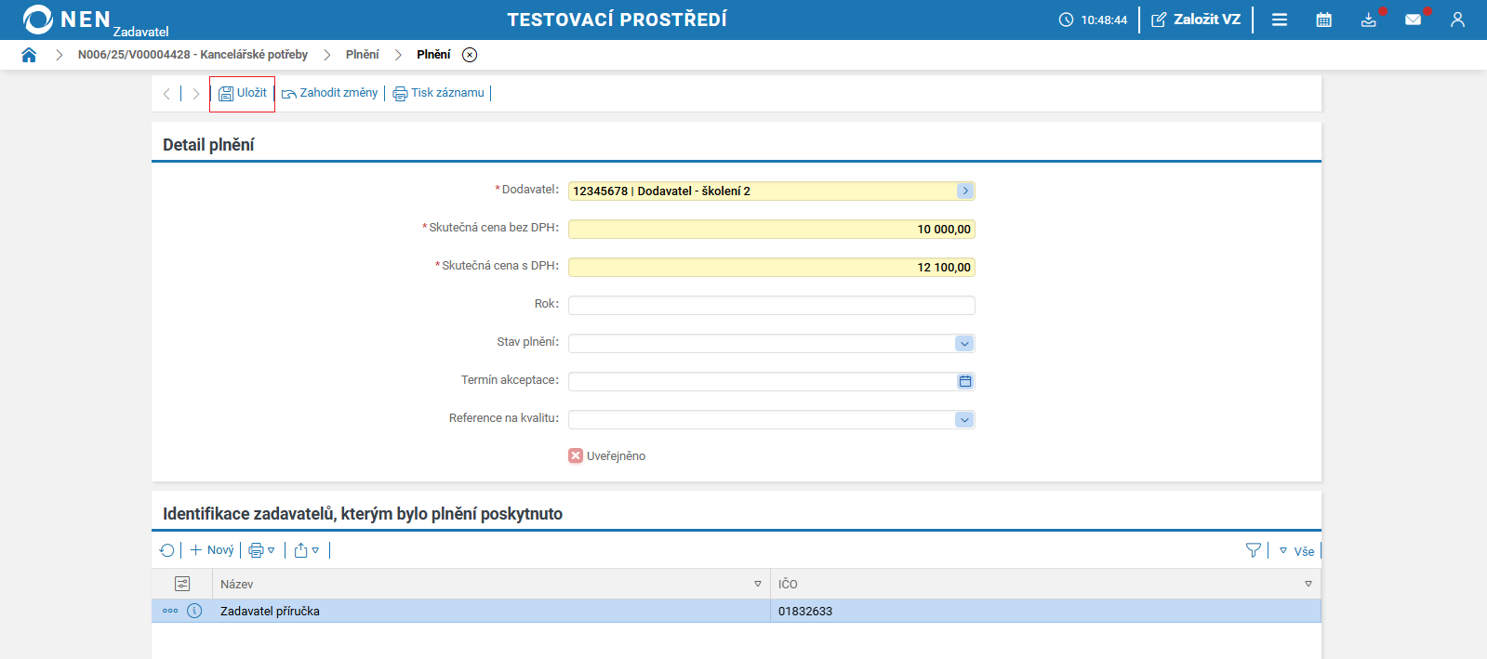Open Název column sort menu
The height and width of the screenshot is (659, 1487).
pyautogui.click(x=757, y=584)
